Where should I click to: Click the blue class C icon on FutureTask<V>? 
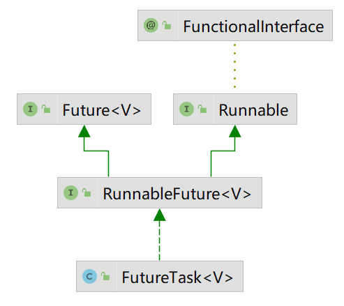[89, 276]
